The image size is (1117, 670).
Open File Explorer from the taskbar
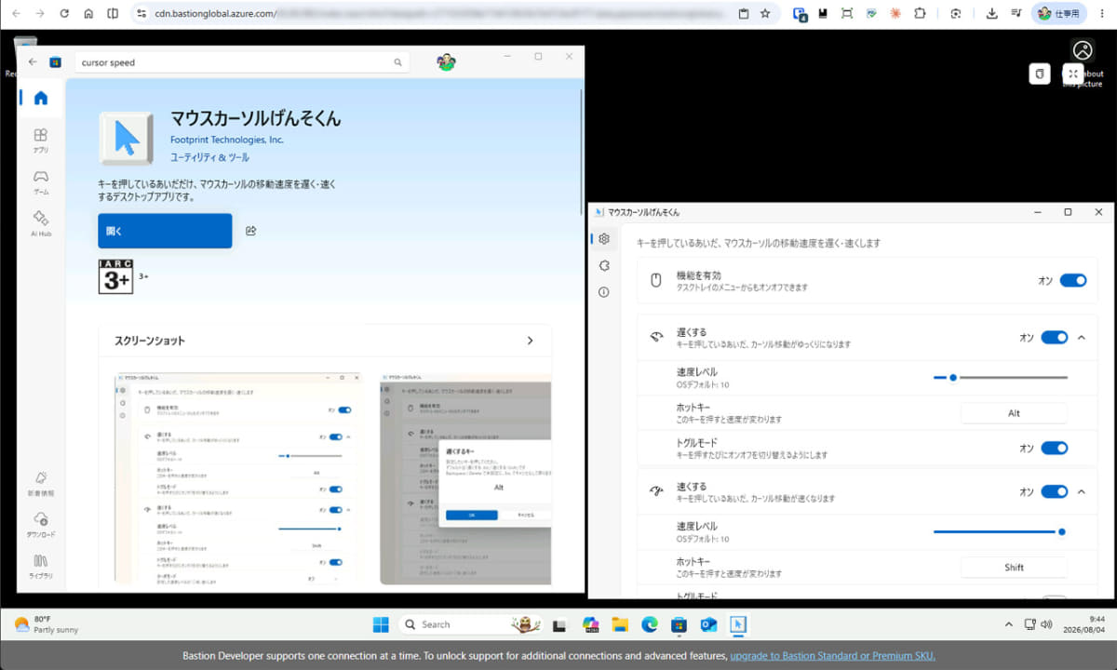620,624
